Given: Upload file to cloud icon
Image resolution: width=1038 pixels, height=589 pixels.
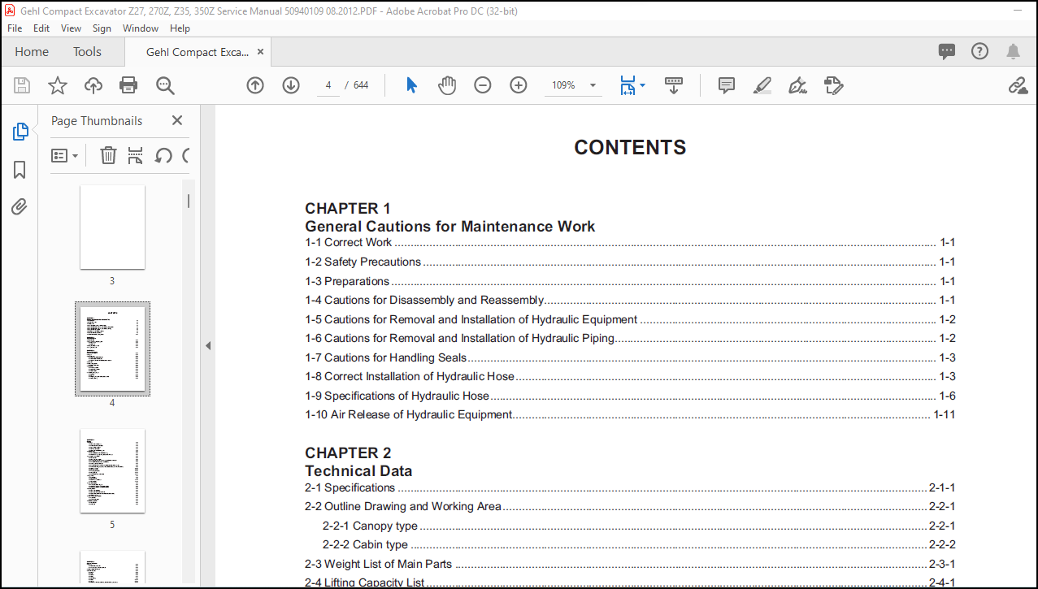Looking at the screenshot, I should [93, 85].
